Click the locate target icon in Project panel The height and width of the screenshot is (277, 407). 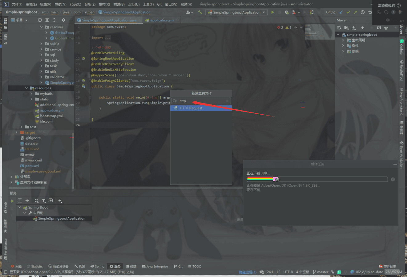(40, 20)
